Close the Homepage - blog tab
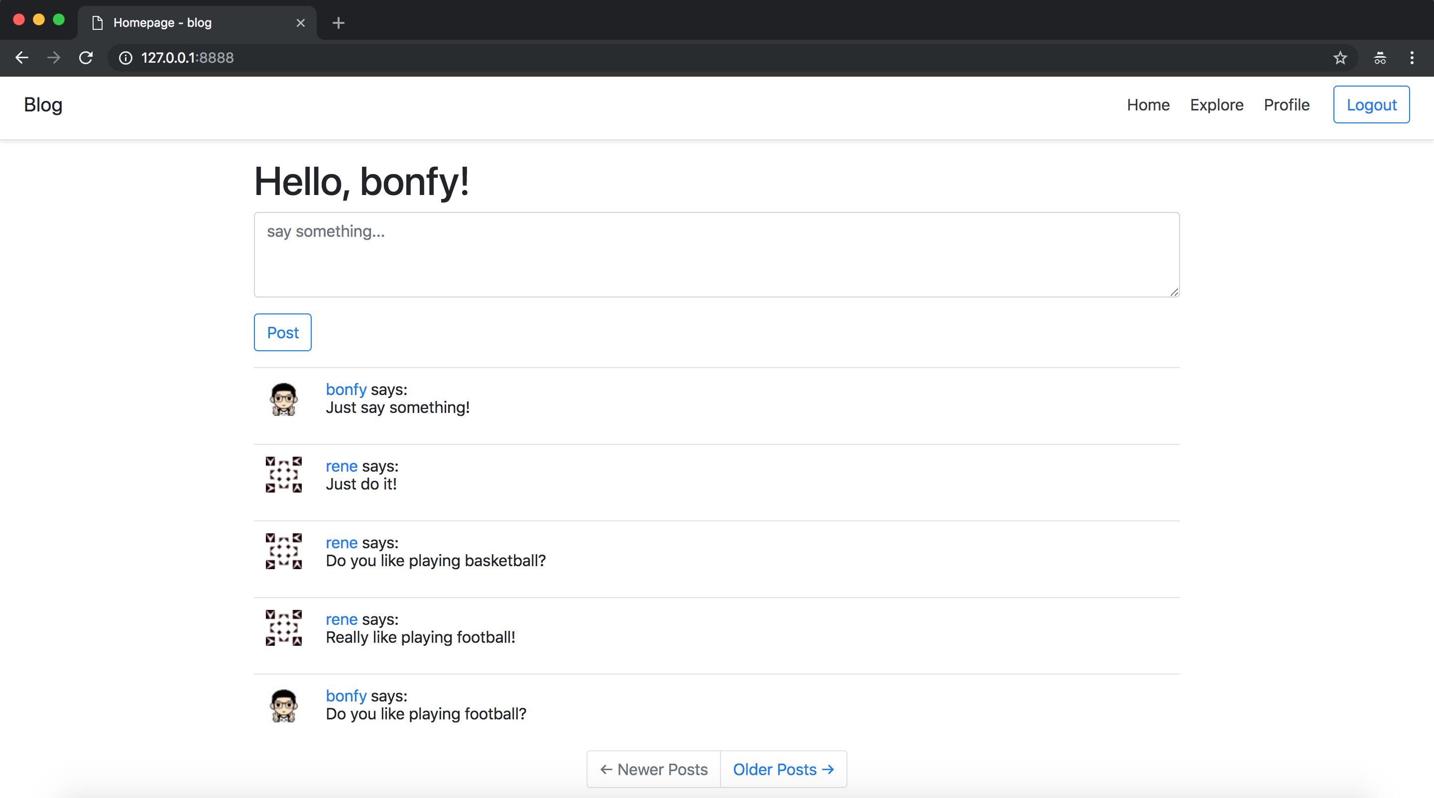The width and height of the screenshot is (1434, 798). (301, 23)
